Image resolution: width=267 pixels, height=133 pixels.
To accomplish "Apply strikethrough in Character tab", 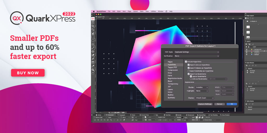I will pyautogui.click(x=98, y=120).
